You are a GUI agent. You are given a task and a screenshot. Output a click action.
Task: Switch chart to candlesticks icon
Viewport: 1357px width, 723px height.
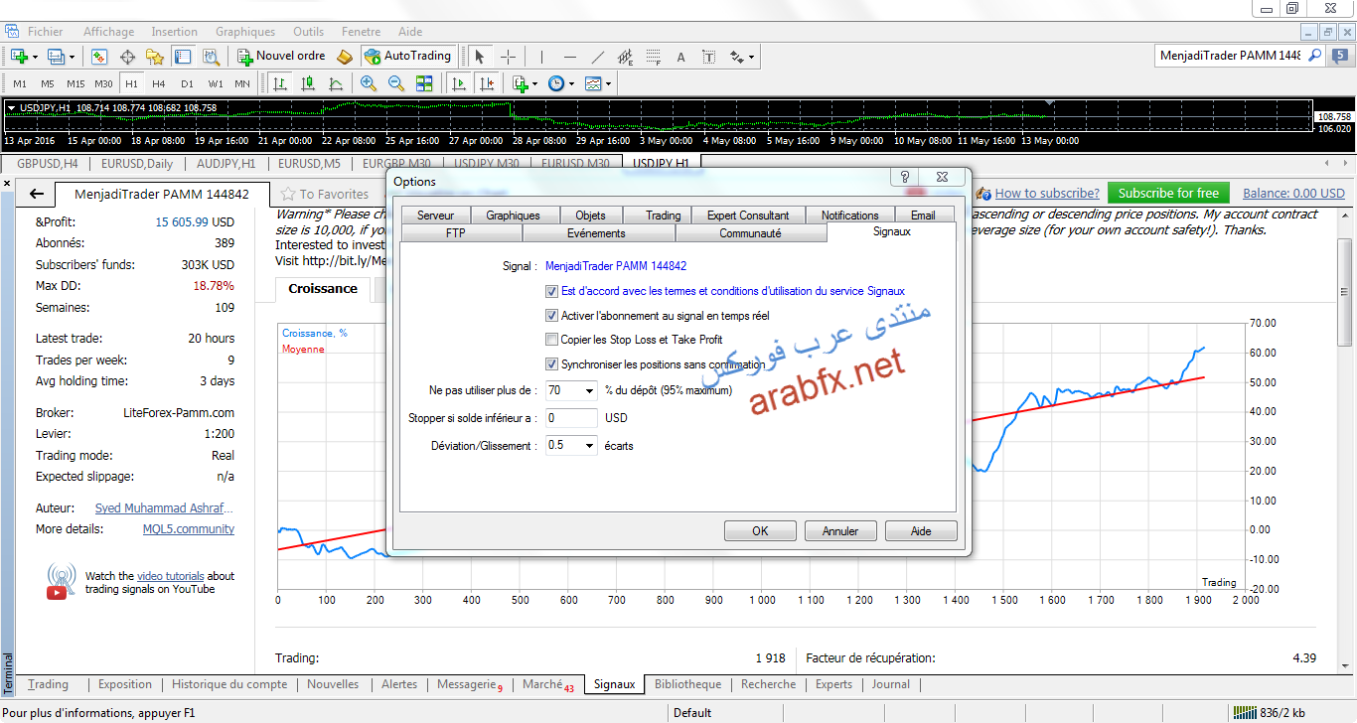pos(308,83)
